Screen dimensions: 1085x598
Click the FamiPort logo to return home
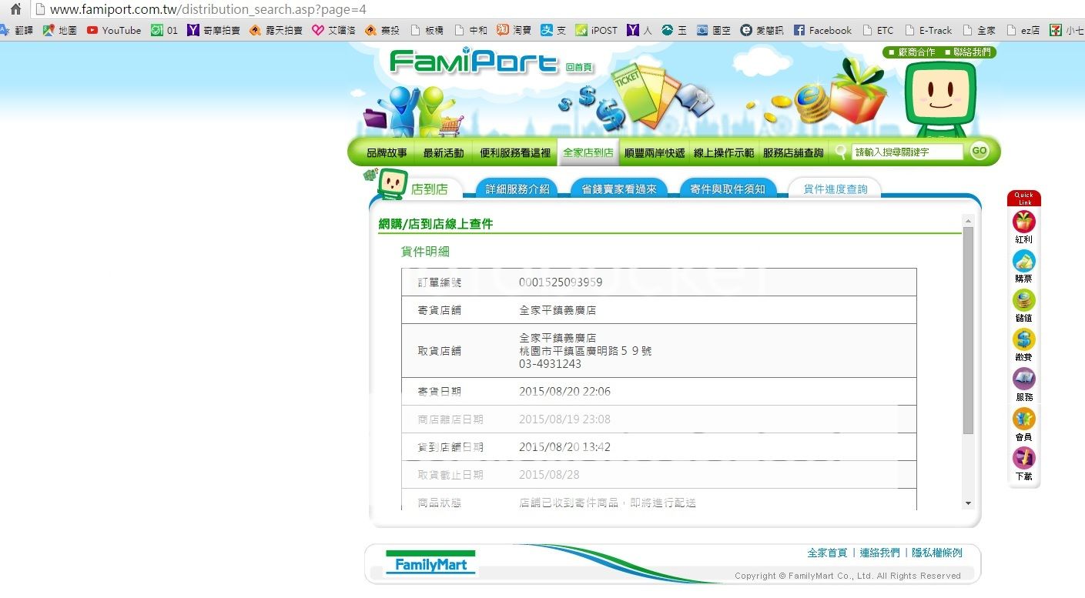click(473, 62)
